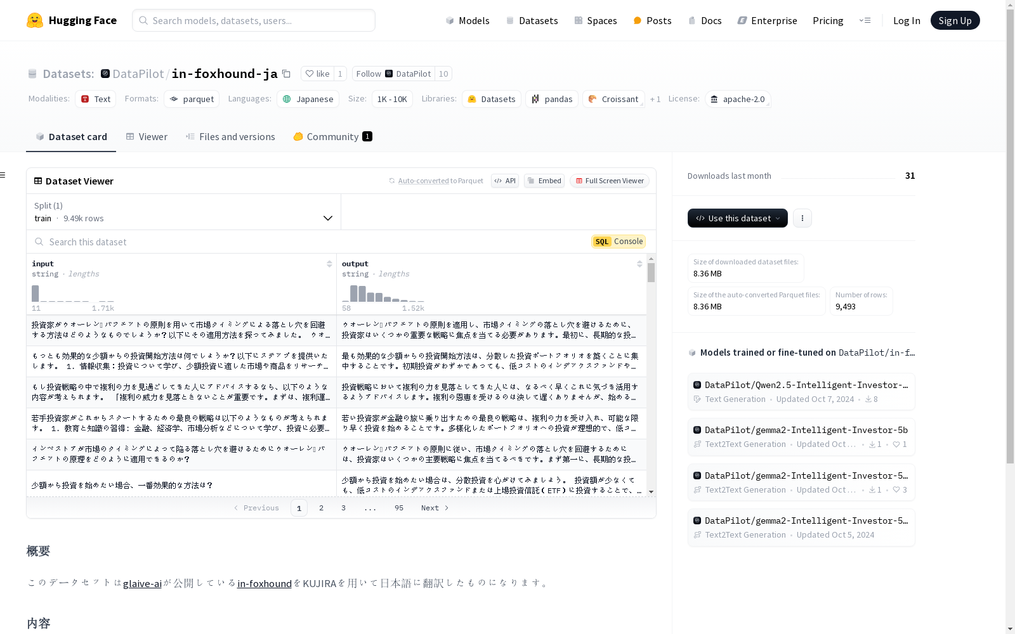Click the Datasets library tag

(492, 99)
